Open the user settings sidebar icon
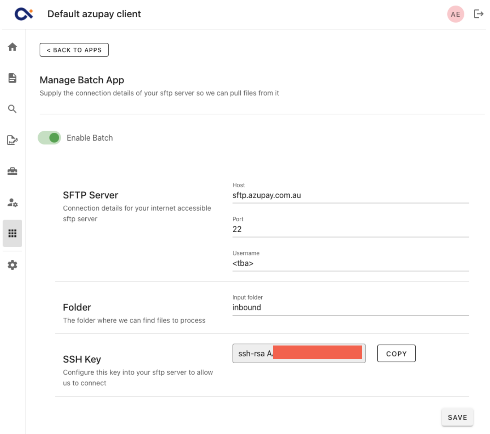 [12, 202]
